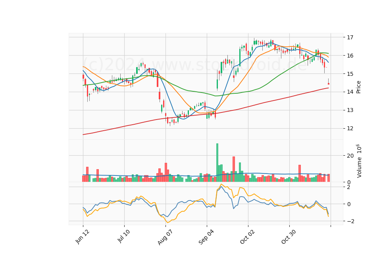Viewport: 381px width, 274px height.
Task: Click the Aug 07 date label
Action: click(165, 237)
